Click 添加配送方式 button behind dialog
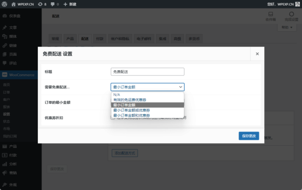Viewport: 302px width, 190px height. pyautogui.click(x=125, y=153)
